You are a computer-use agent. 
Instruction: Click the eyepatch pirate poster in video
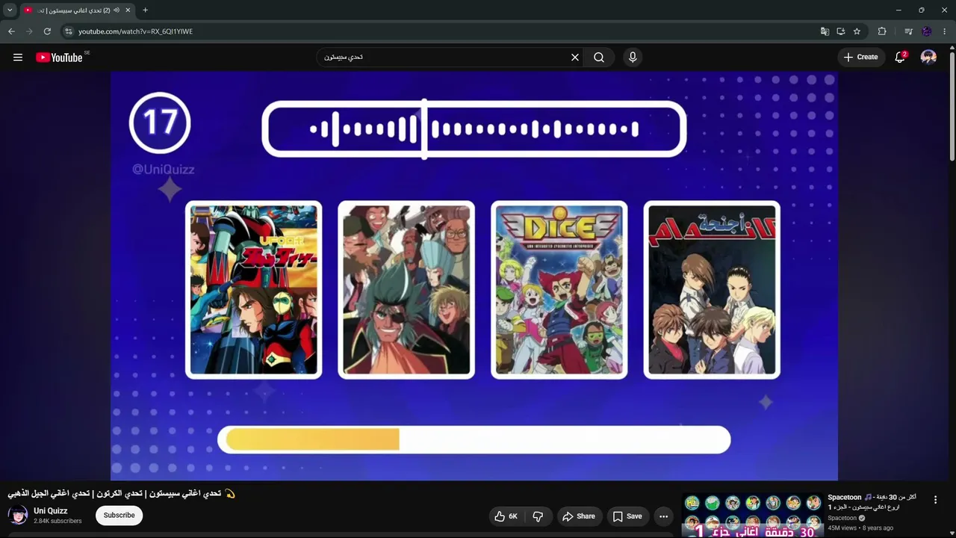click(x=406, y=290)
